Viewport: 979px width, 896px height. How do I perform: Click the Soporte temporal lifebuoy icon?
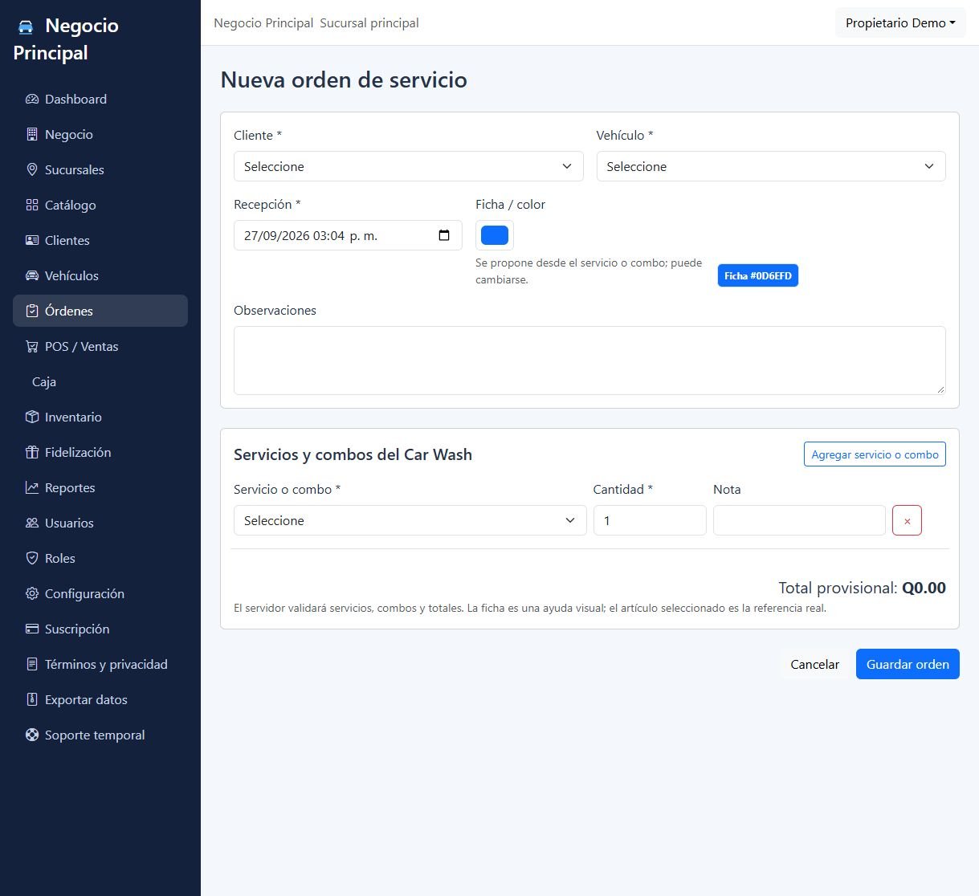pos(32,735)
